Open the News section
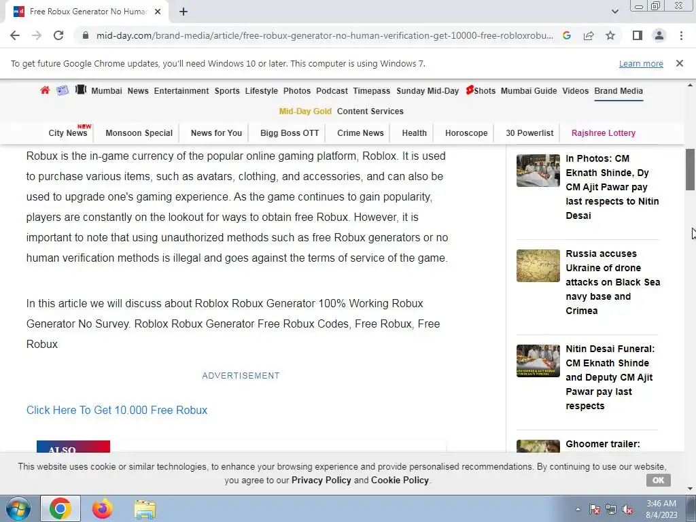 [x=138, y=91]
